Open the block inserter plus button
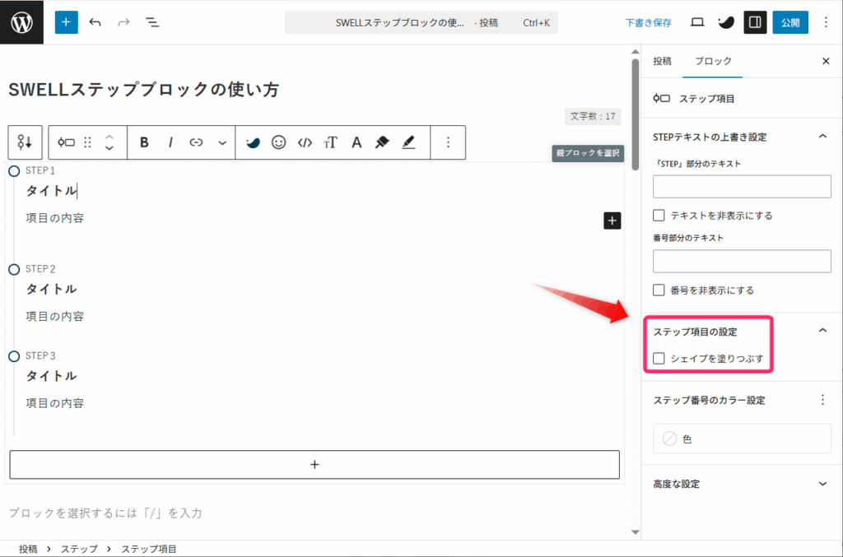843x557 pixels. point(67,22)
